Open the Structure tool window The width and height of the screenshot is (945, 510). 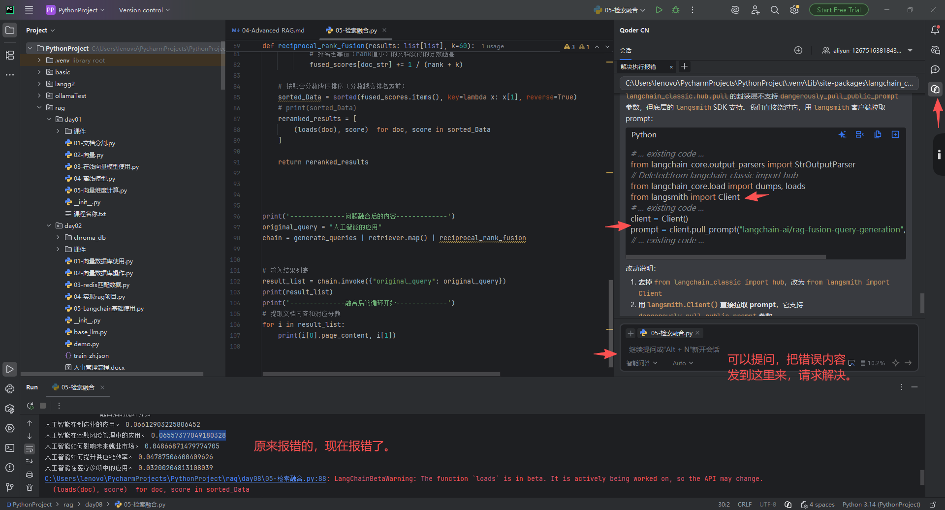pyautogui.click(x=10, y=55)
